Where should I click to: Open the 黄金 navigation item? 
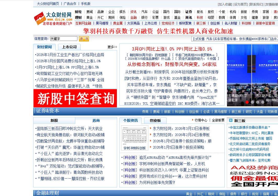tap(89, 17)
